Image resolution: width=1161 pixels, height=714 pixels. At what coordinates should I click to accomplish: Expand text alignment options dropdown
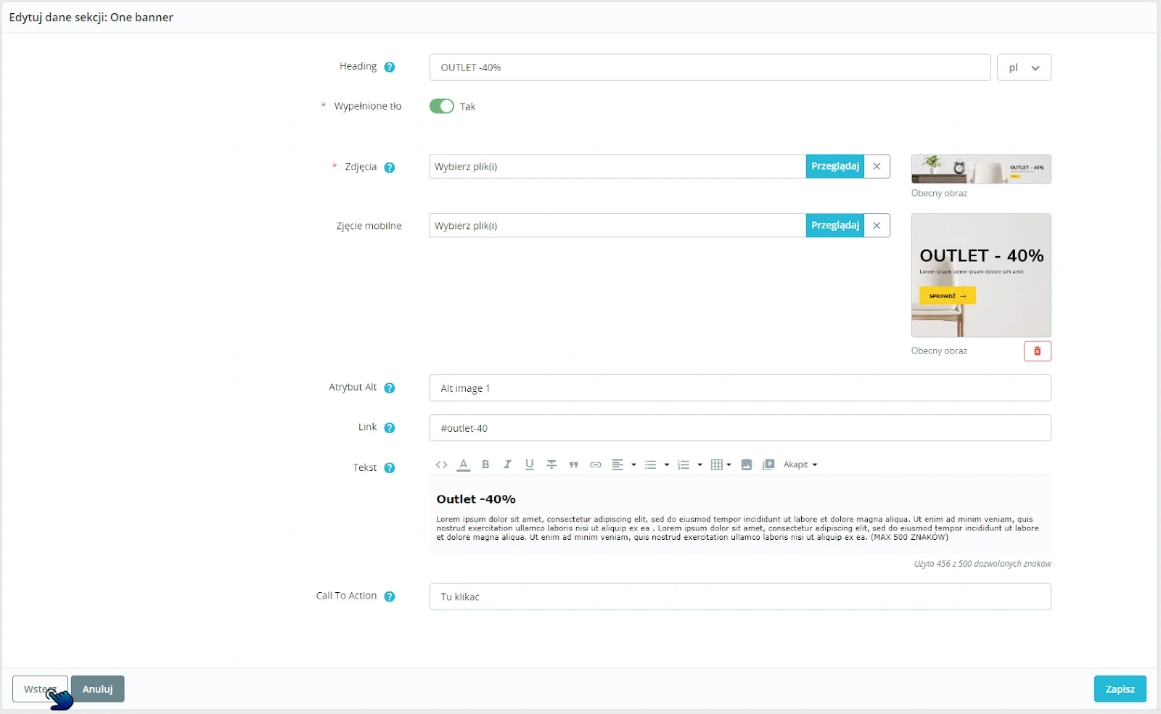click(623, 464)
